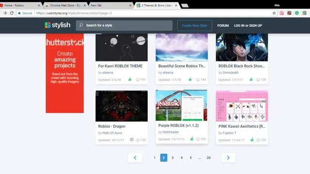This screenshot has width=310, height=174.
Task: Go to next results page arrow
Action: [x=228, y=158]
